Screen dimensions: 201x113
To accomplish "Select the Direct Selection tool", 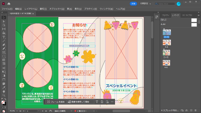I will tap(4, 21).
